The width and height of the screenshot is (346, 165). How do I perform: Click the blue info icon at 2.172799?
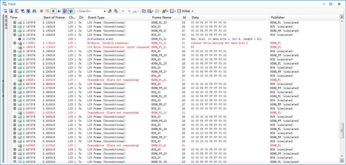pos(19,39)
